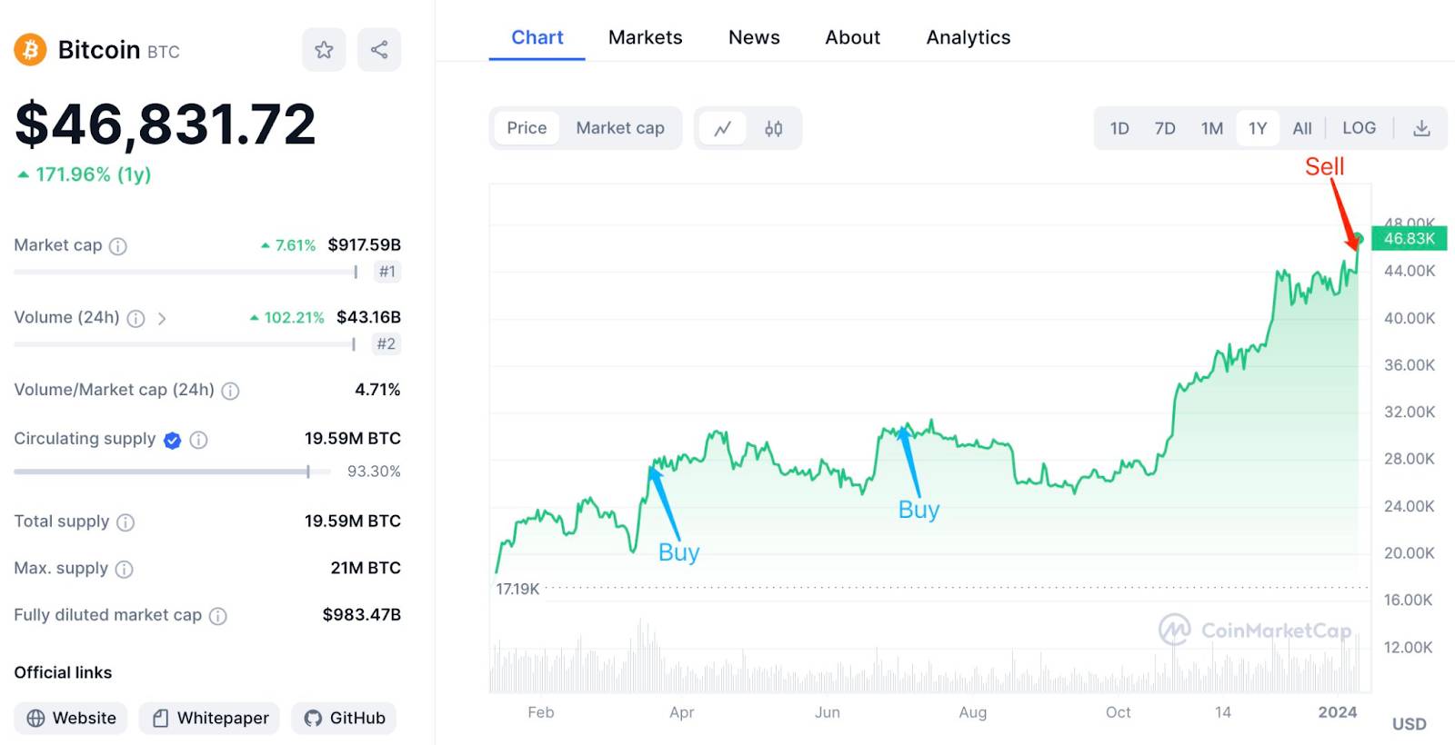
Task: Click the circulating supply progress bar
Action: (164, 472)
